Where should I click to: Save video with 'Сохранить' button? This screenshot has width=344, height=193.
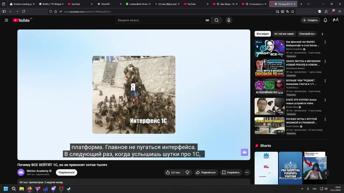click(231, 172)
